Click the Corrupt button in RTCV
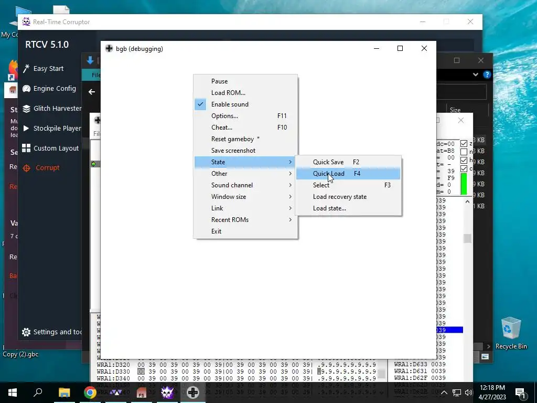The height and width of the screenshot is (403, 537). pyautogui.click(x=47, y=167)
